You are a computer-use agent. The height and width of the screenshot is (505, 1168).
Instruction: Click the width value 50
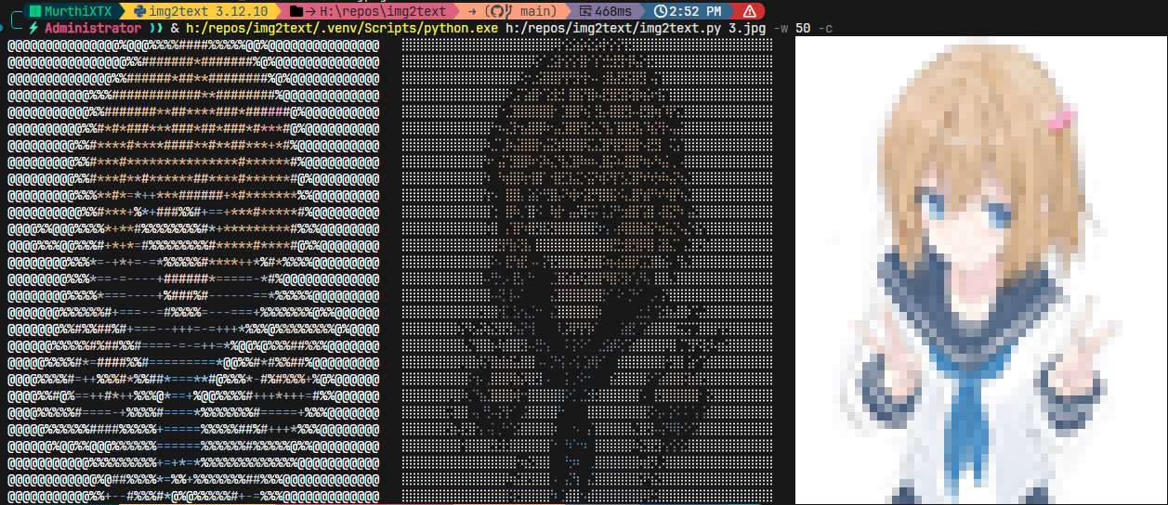[803, 29]
